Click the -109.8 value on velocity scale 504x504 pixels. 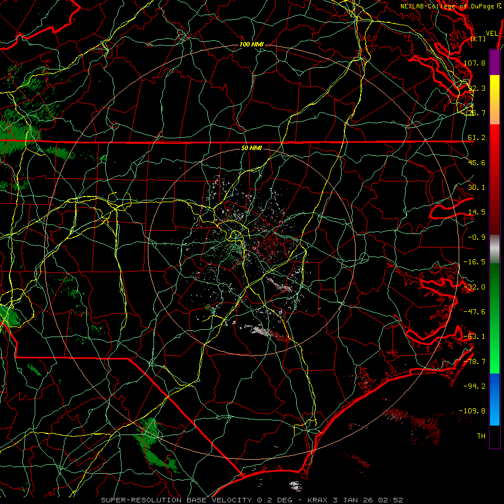[x=473, y=411]
